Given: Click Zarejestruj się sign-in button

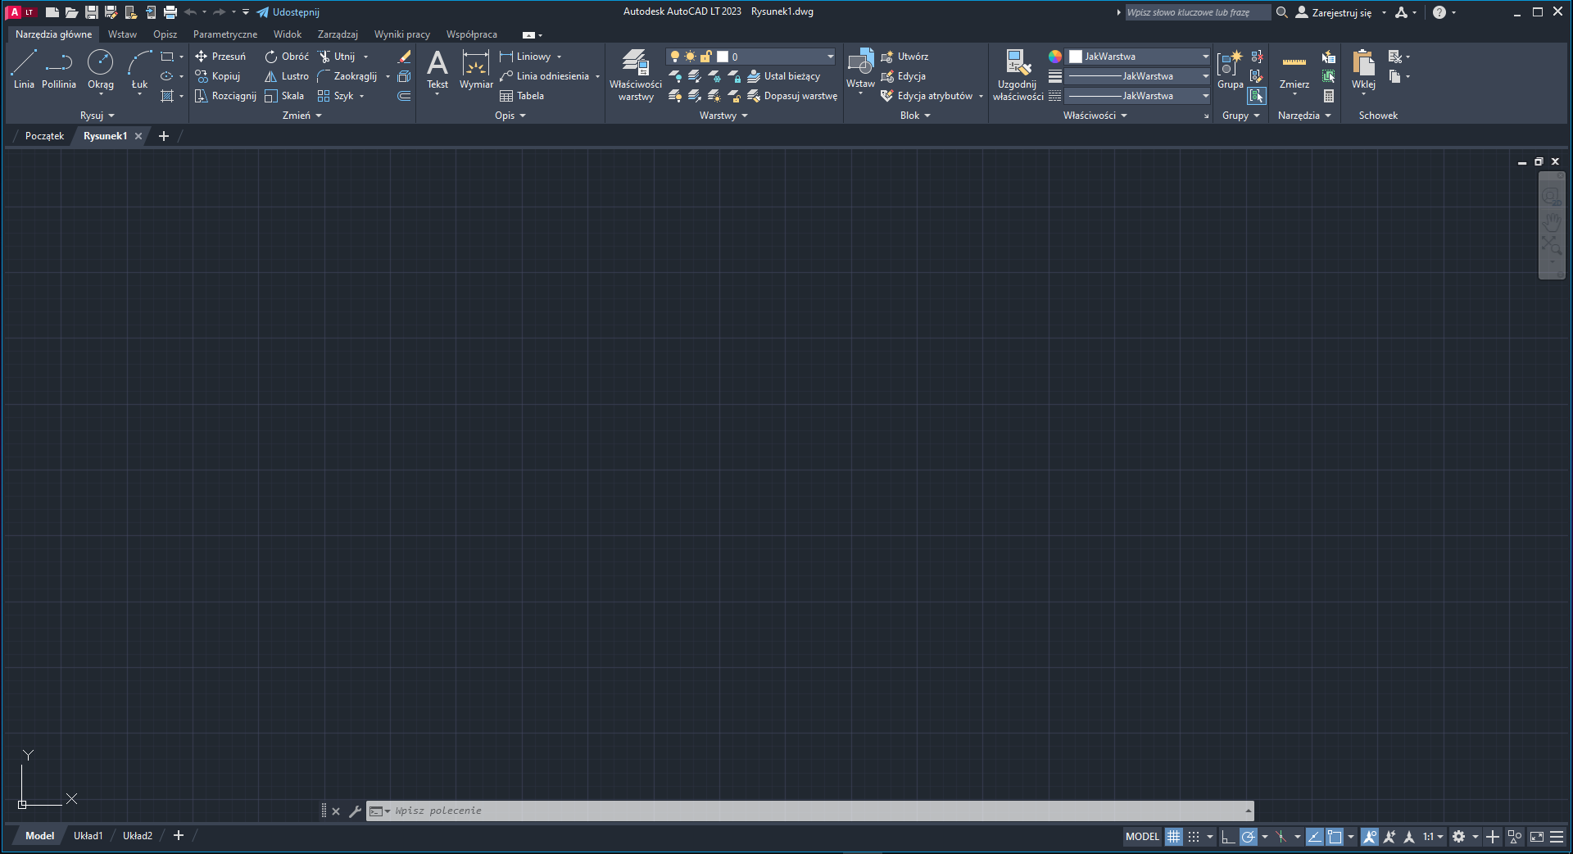Looking at the screenshot, I should [1333, 12].
